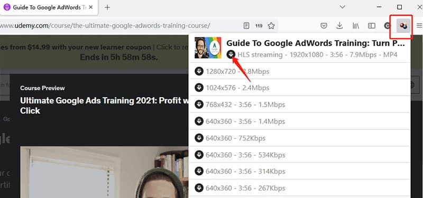Download the 768x432 1.5Mbps variant

coord(199,105)
